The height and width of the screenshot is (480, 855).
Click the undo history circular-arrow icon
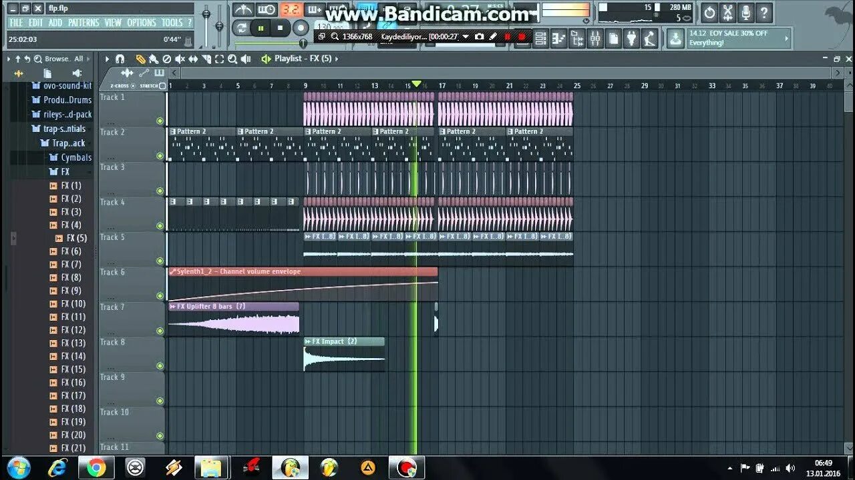pyautogui.click(x=709, y=12)
